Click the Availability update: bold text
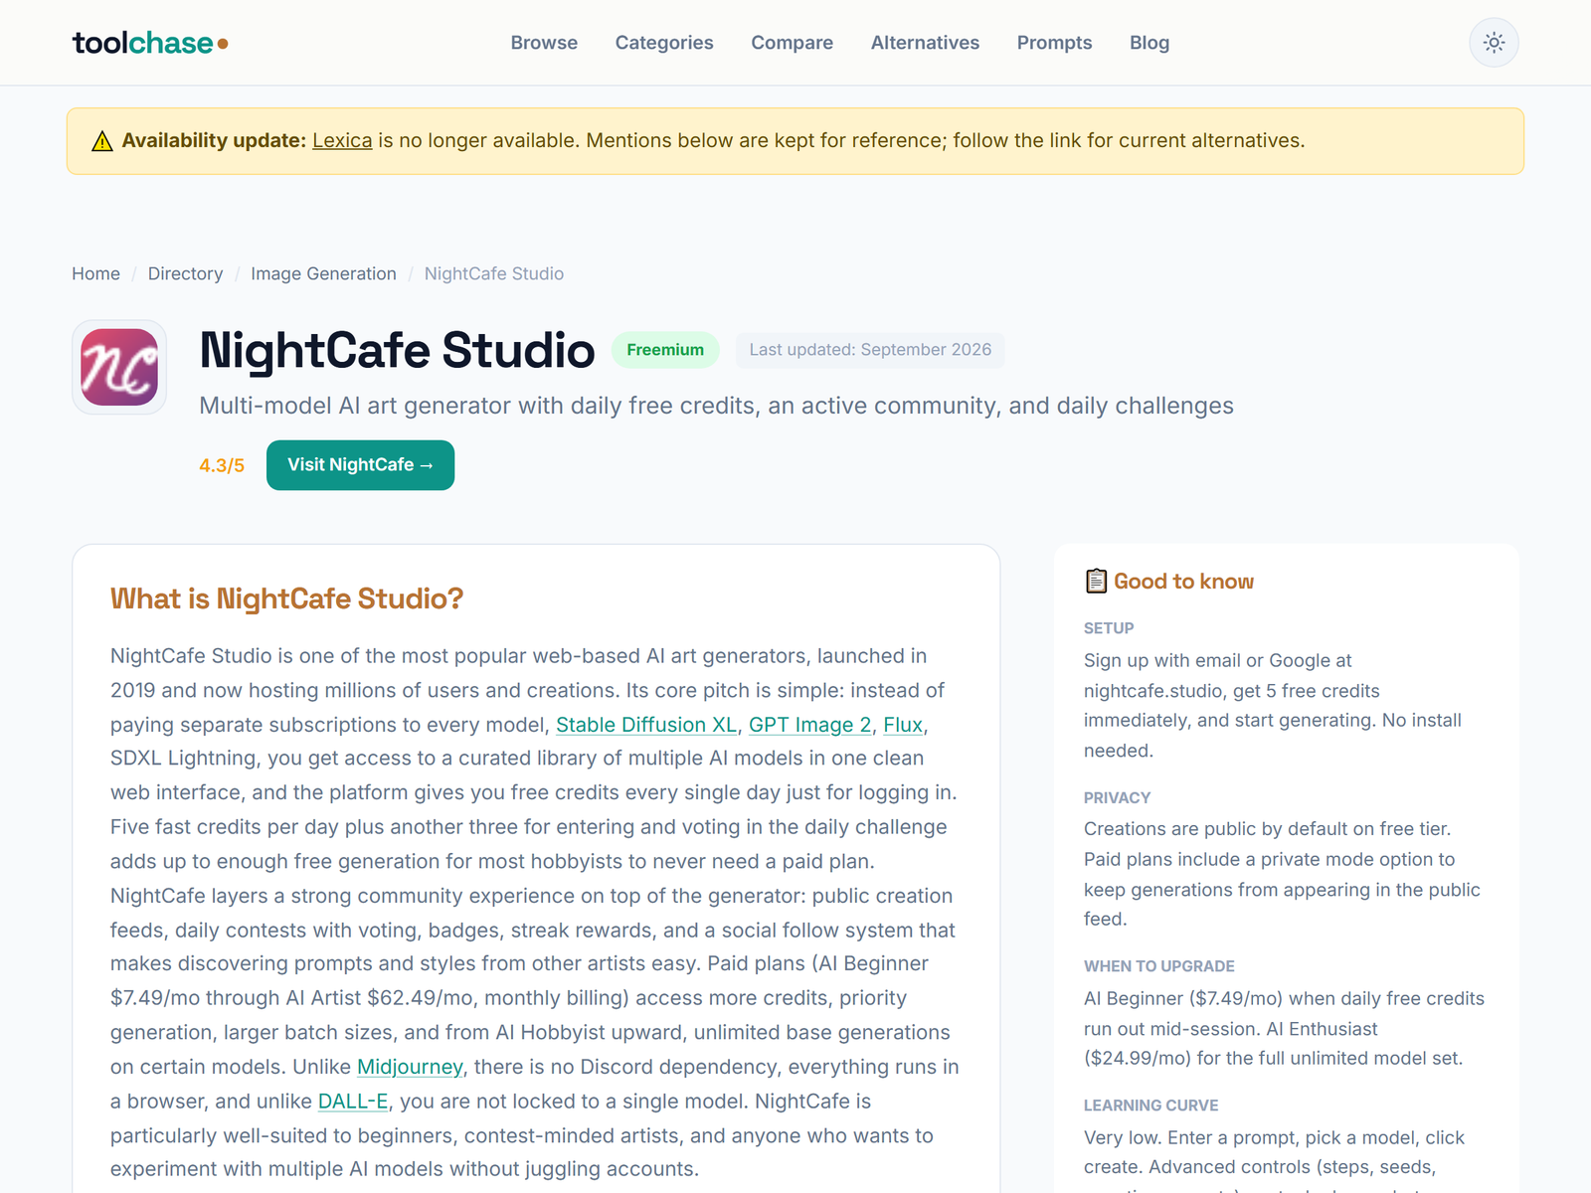 (214, 140)
